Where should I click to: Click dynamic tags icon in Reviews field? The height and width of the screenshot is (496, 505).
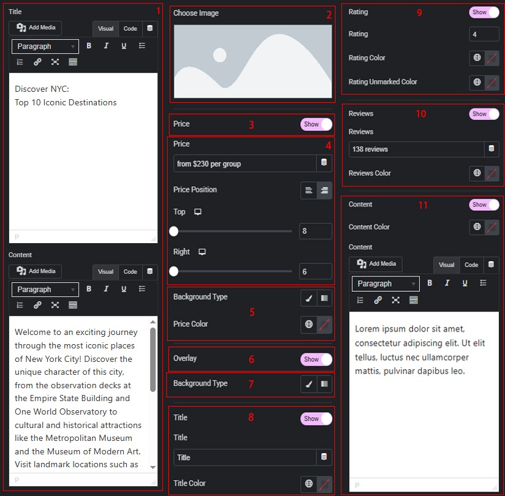pos(490,149)
